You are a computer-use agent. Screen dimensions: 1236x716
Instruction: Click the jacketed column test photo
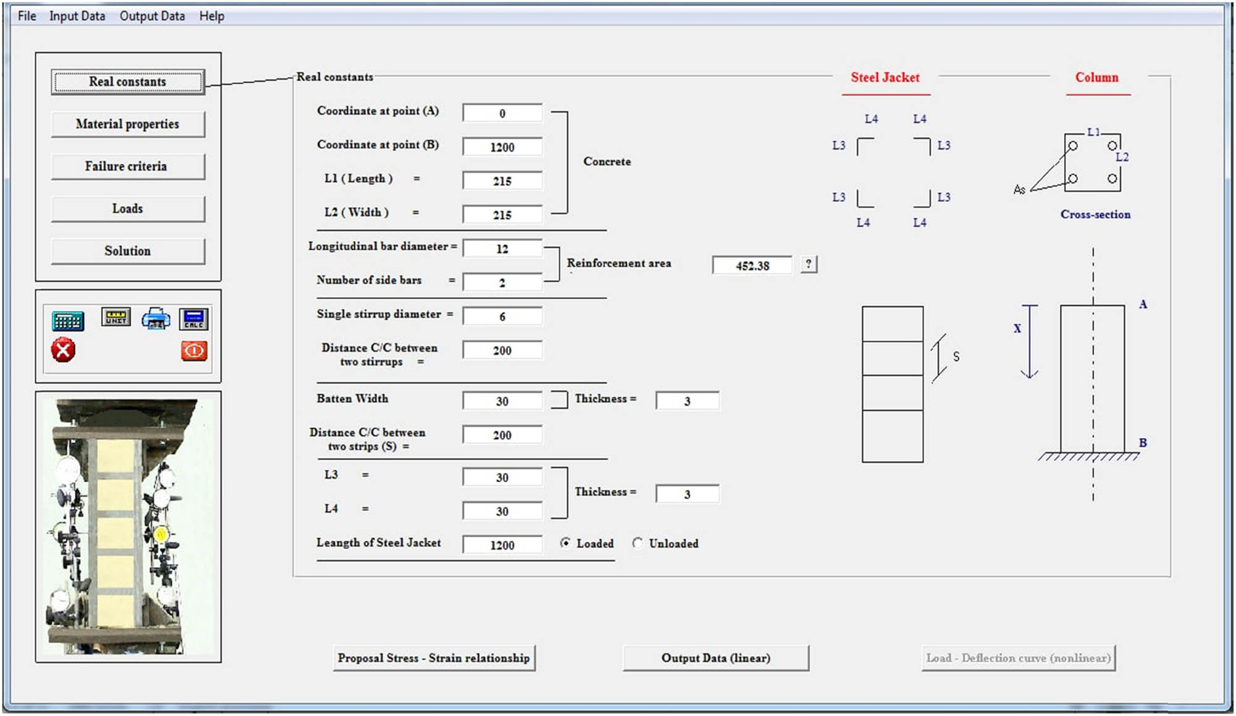(128, 527)
